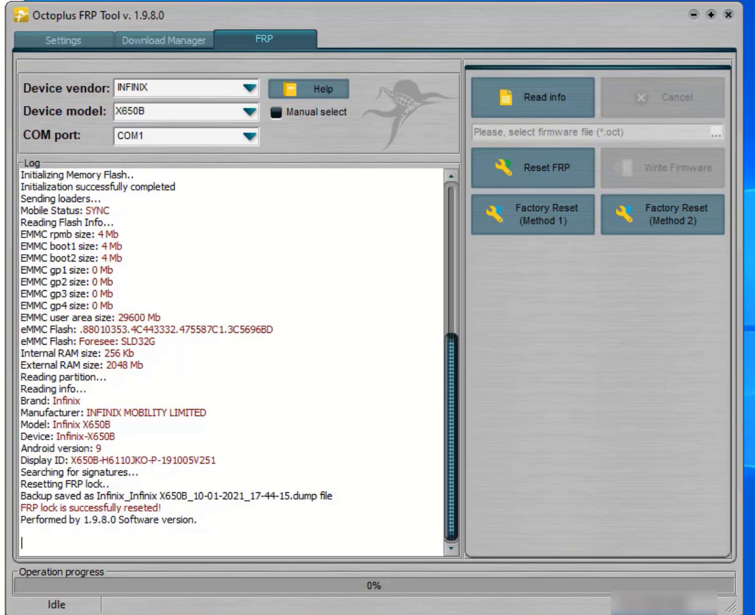
Task: Switch to the Download Manager tab
Action: pos(164,40)
